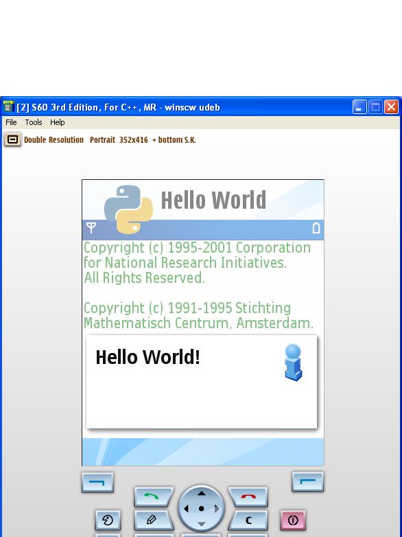Click the C clear key

(x=248, y=521)
